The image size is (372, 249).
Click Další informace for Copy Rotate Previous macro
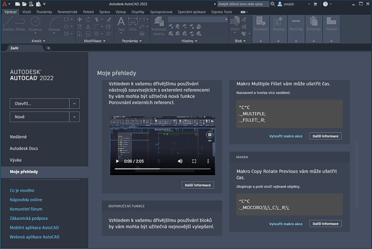coord(325,224)
